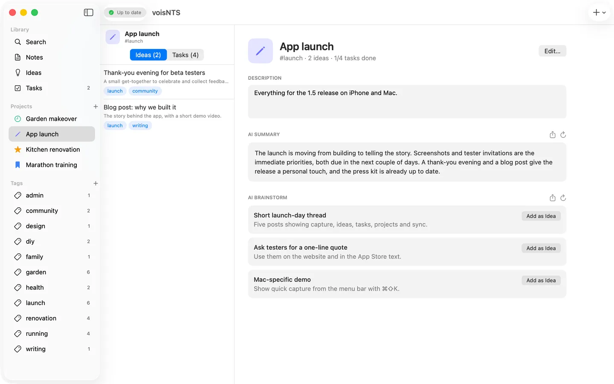
Task: Toggle the sidebar panel icon
Action: (x=89, y=12)
